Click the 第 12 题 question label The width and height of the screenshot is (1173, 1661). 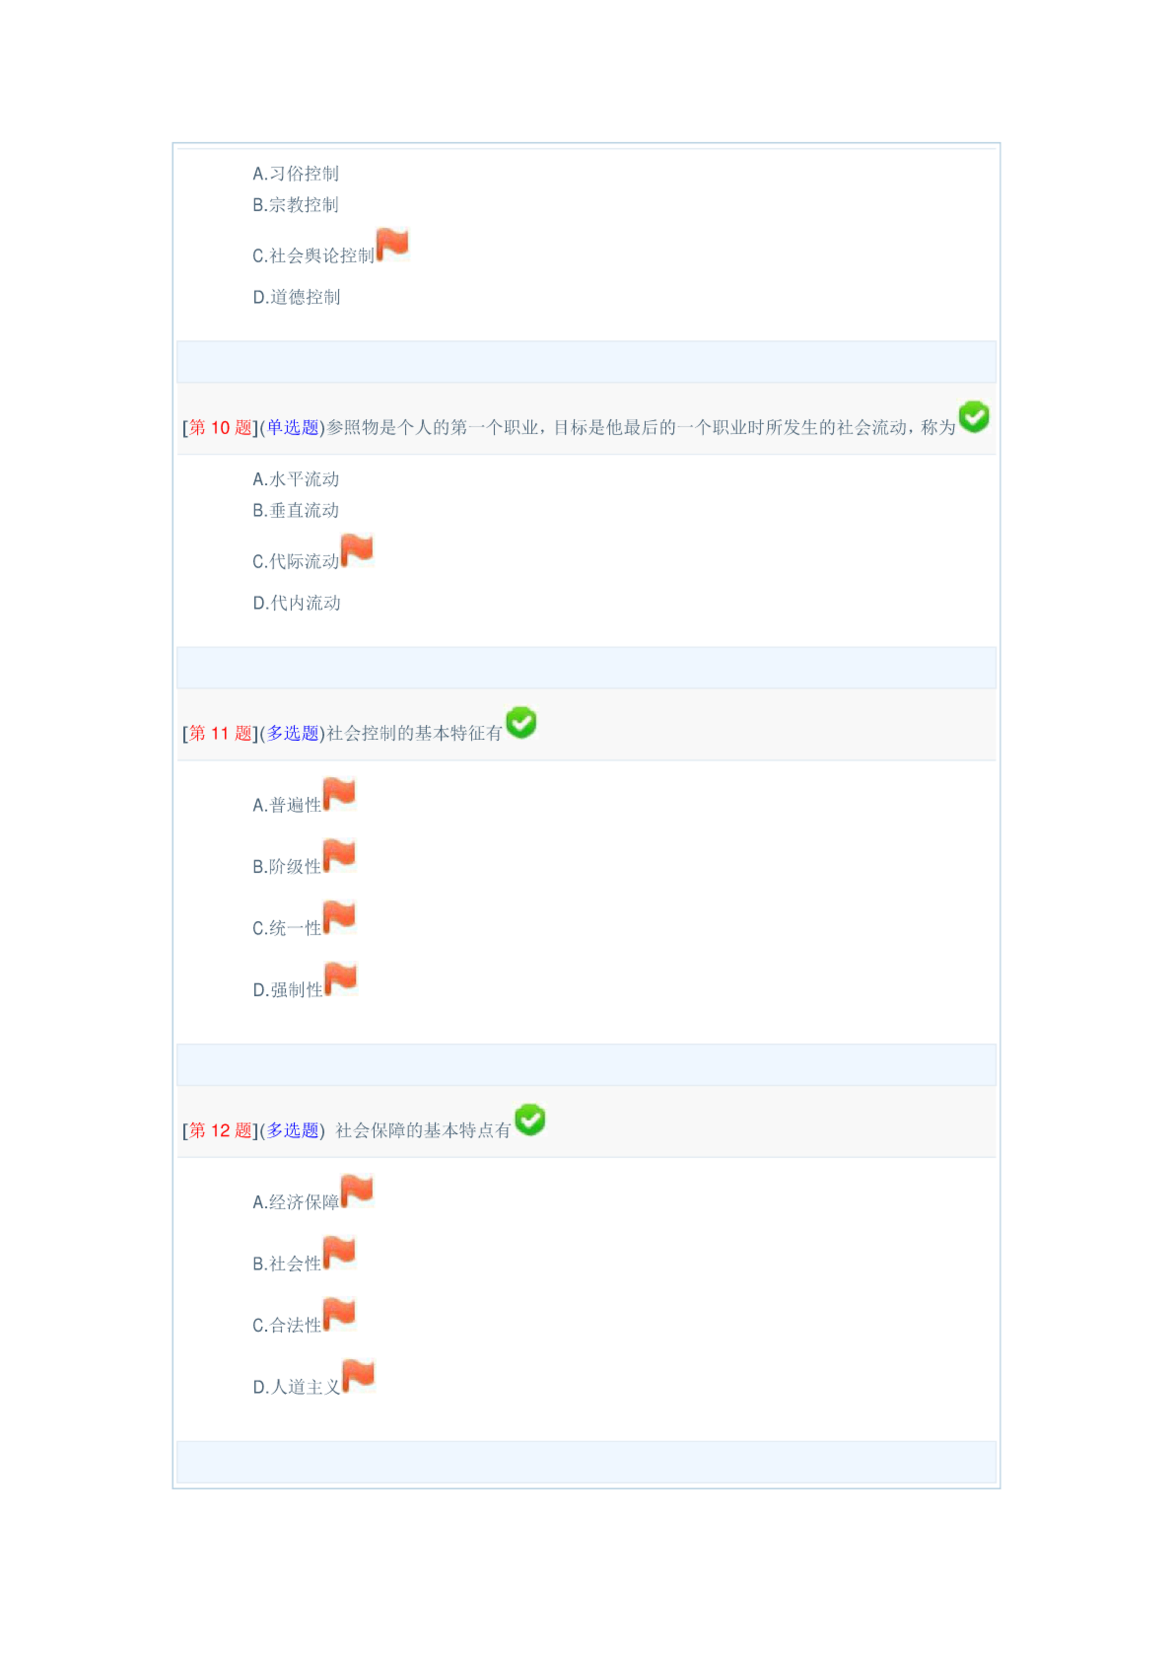click(221, 1130)
